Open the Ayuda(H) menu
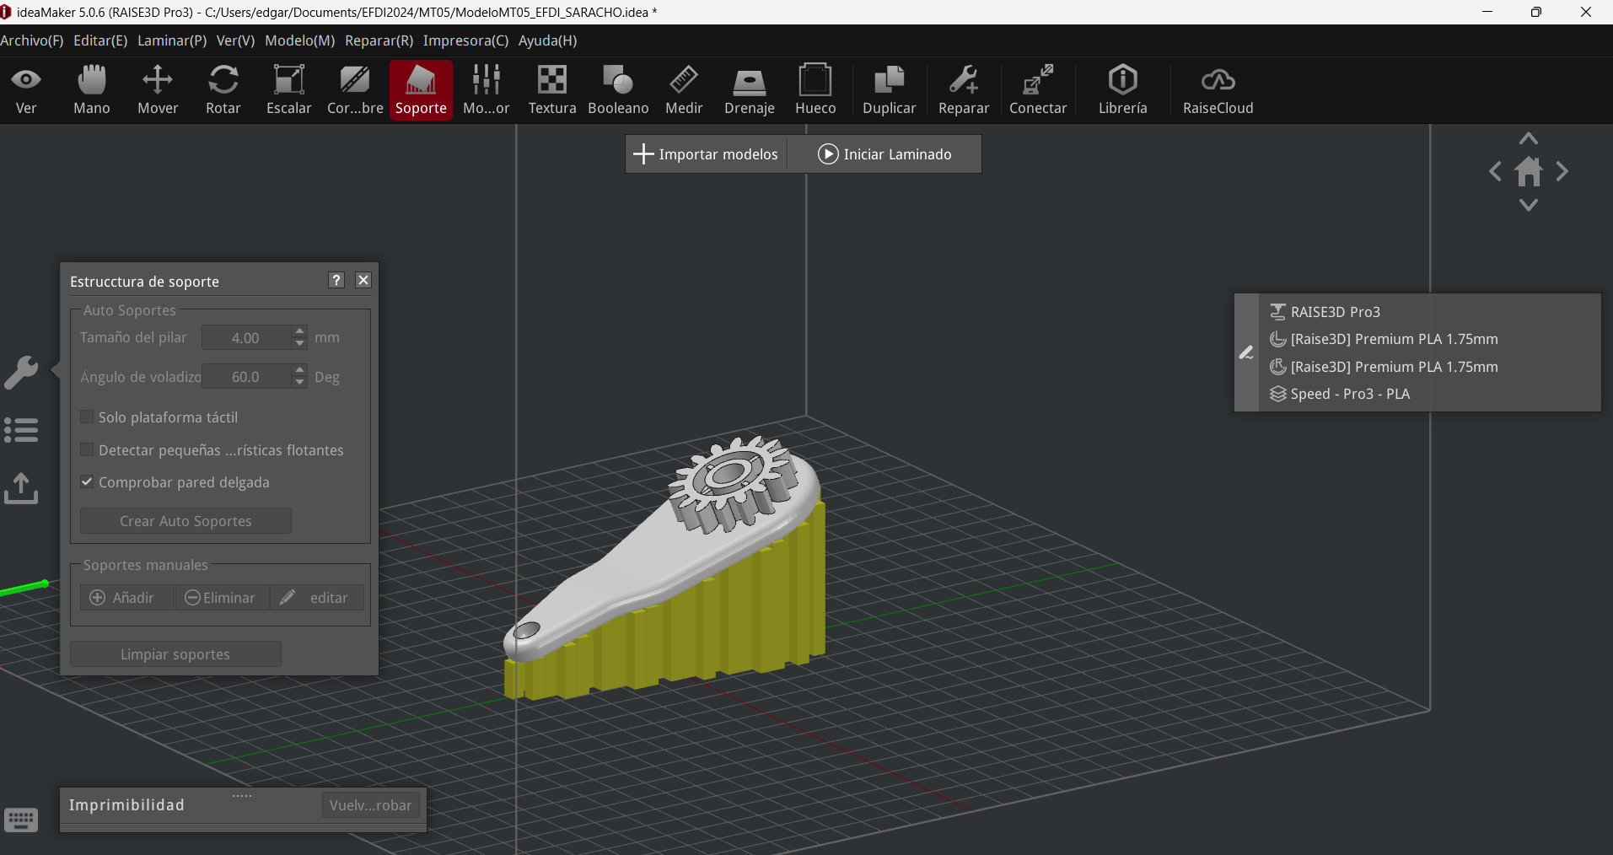1613x855 pixels. 548,40
